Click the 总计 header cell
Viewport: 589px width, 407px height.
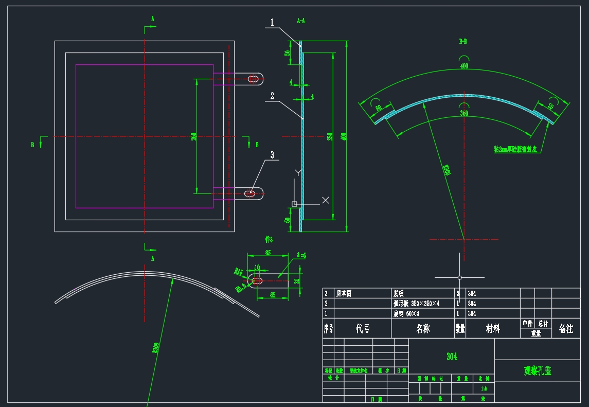(x=543, y=323)
